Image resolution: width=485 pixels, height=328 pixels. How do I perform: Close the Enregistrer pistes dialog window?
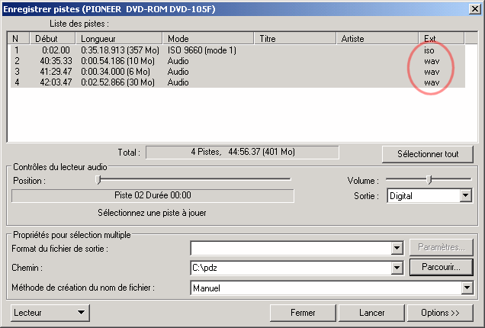pos(474,8)
